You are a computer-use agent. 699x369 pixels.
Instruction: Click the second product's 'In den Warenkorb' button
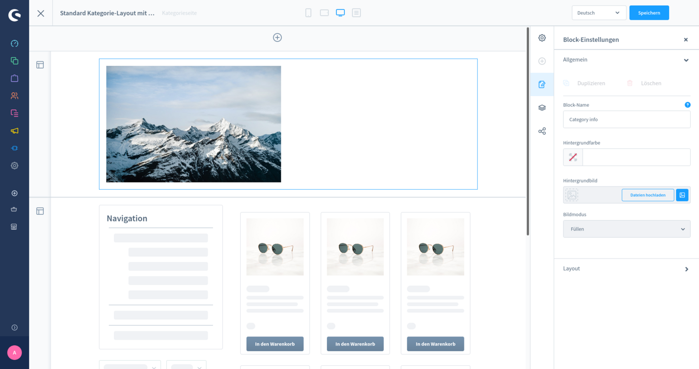(x=355, y=344)
